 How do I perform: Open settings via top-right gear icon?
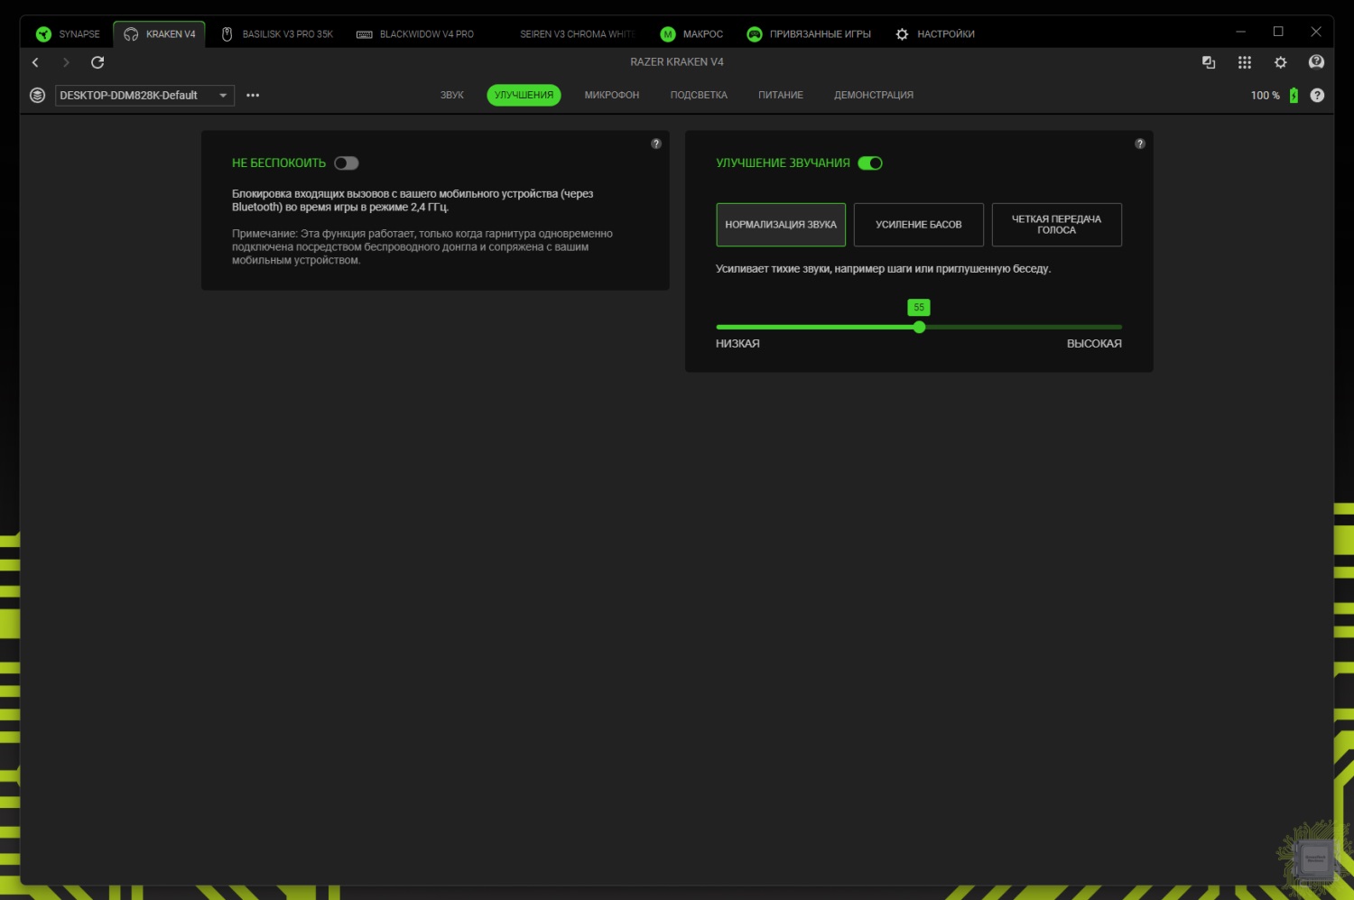(x=1280, y=62)
